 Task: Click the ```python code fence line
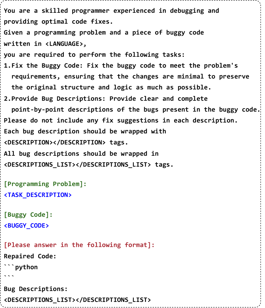click(21, 267)
